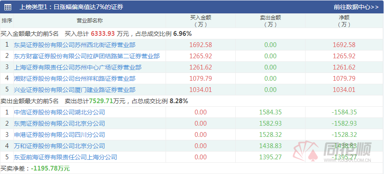Viewport: 384px width, 174px height.
Task: Open 湘财证券台州祥和路证券营业部 link
Action: 75,79
